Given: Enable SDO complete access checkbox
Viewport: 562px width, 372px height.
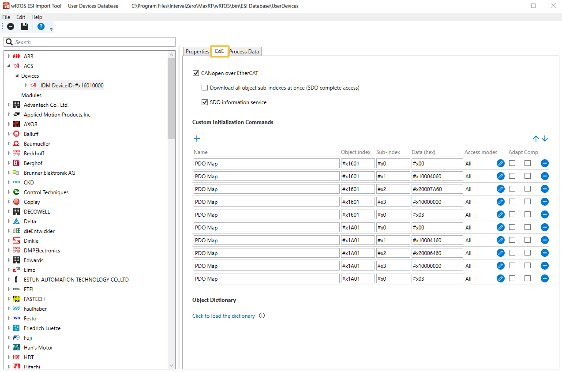Looking at the screenshot, I should pos(205,88).
